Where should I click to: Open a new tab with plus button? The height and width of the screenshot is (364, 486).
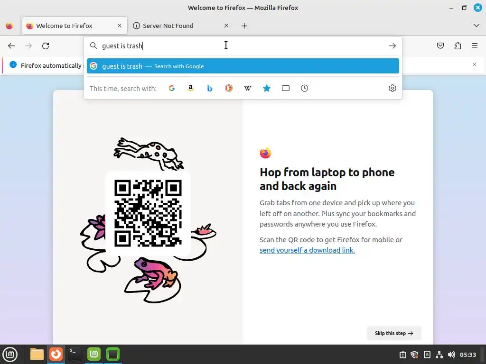(244, 26)
